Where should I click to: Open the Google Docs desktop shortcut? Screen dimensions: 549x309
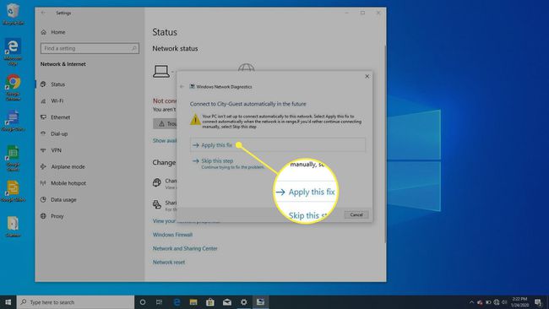(13, 121)
